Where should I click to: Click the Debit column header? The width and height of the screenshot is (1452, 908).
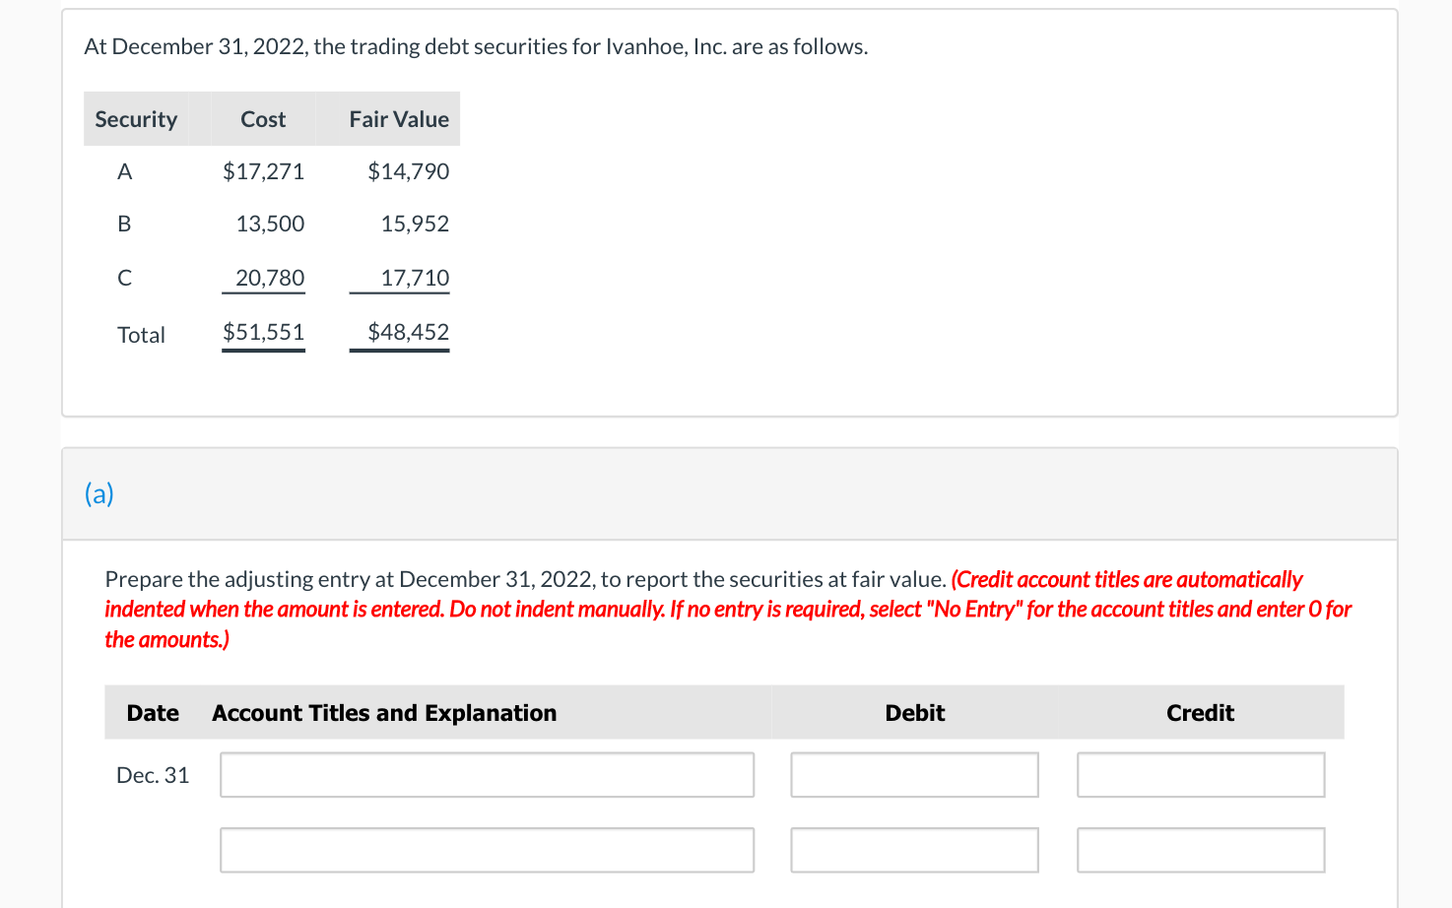coord(914,713)
